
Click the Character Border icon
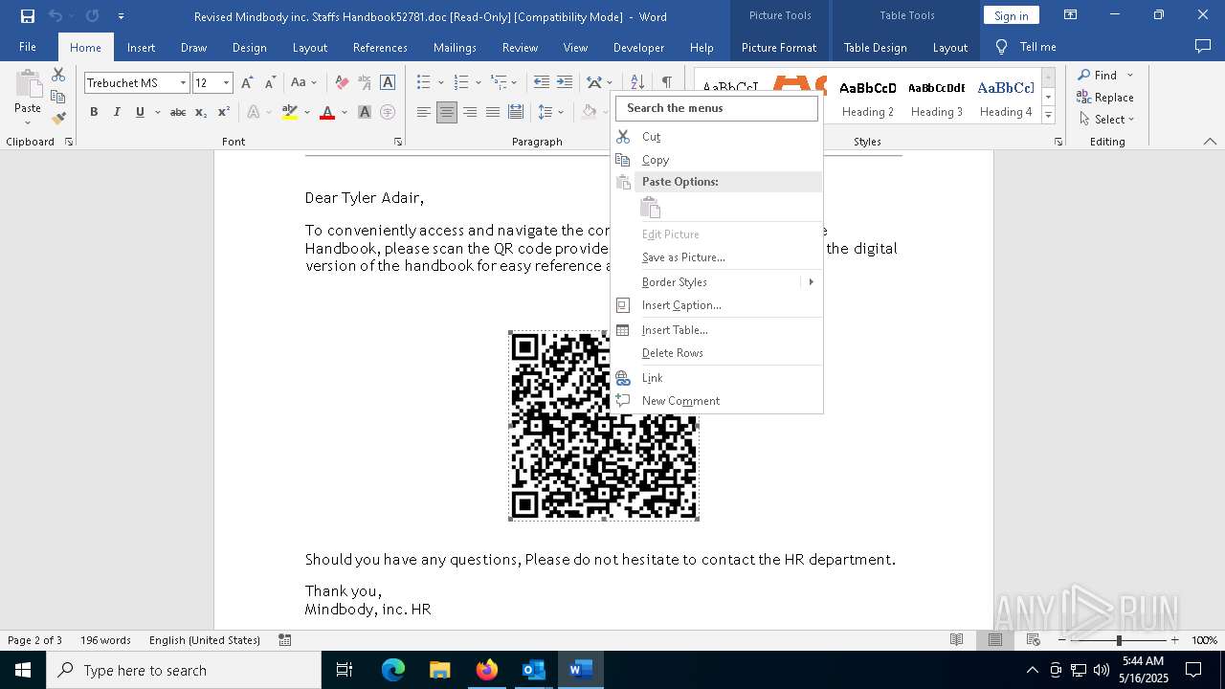click(388, 83)
